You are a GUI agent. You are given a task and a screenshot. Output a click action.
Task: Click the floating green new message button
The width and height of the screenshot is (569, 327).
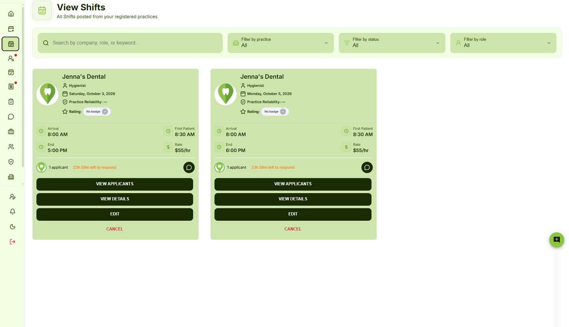[x=556, y=240]
